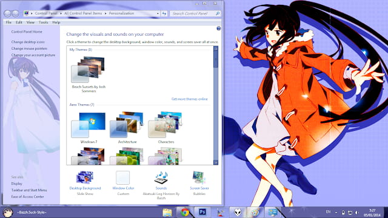Image resolution: width=388 pixels, height=218 pixels.
Task: Click the EN language indicator
Action: tap(328, 212)
